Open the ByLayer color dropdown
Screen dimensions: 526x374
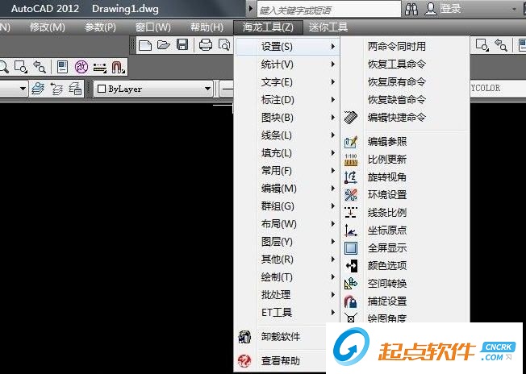click(207, 89)
